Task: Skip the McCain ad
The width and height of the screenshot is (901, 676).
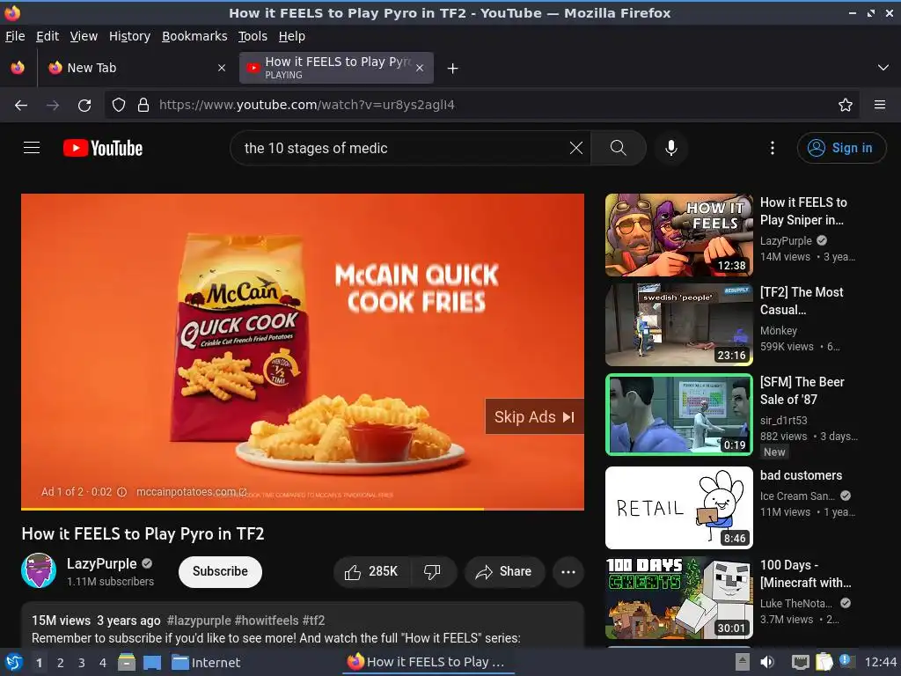Action: pyautogui.click(x=534, y=416)
